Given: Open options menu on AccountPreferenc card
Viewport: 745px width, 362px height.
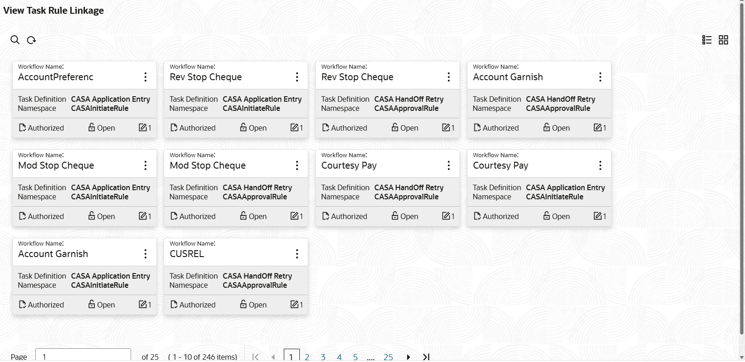Looking at the screenshot, I should pyautogui.click(x=145, y=77).
